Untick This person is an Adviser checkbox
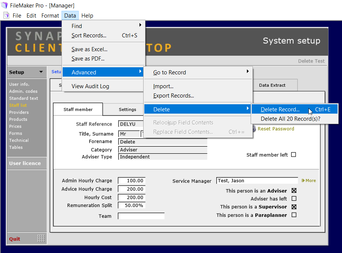Screen dimensions: 342x253 coord(294,191)
